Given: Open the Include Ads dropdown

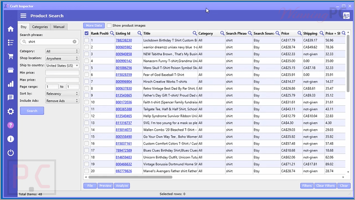Looking at the screenshot, I should click(62, 101).
